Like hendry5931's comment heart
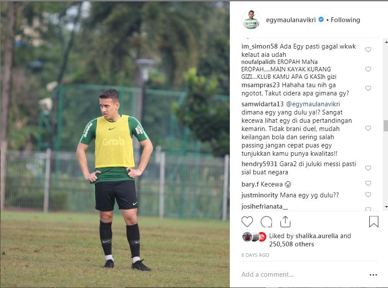 pos(368,168)
